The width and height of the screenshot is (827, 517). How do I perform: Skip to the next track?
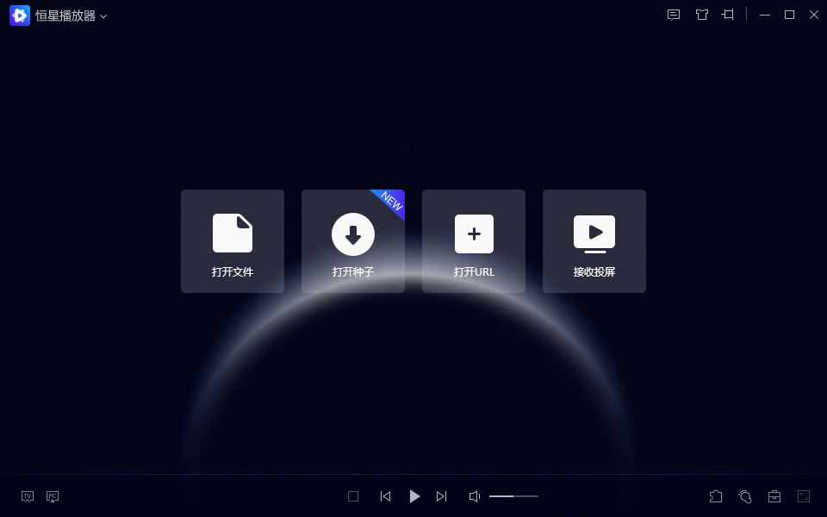click(442, 496)
